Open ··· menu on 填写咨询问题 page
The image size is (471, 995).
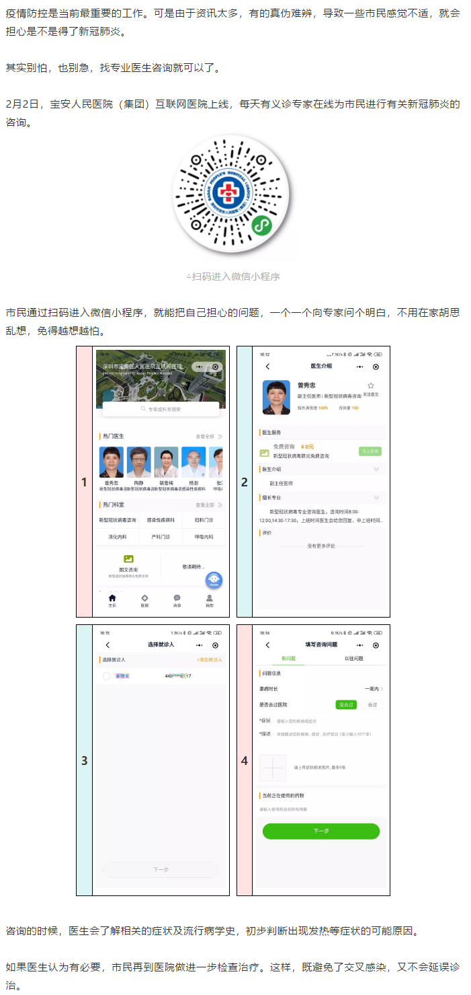click(x=360, y=644)
